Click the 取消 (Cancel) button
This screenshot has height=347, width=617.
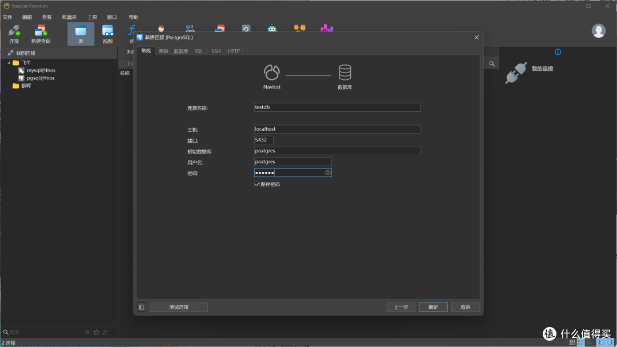[466, 307]
